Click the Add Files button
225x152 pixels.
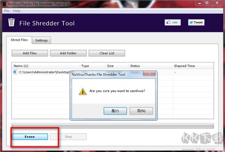(30, 53)
